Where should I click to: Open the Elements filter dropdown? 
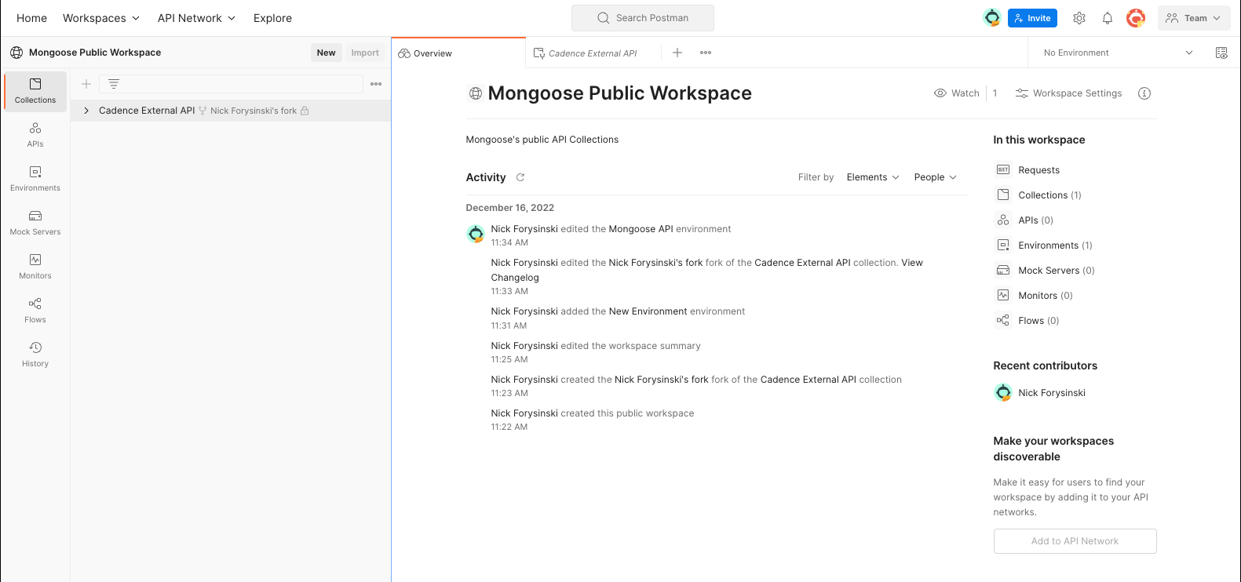[x=872, y=177]
